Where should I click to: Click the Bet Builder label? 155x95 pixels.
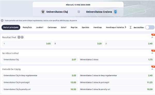click(x=139, y=27)
